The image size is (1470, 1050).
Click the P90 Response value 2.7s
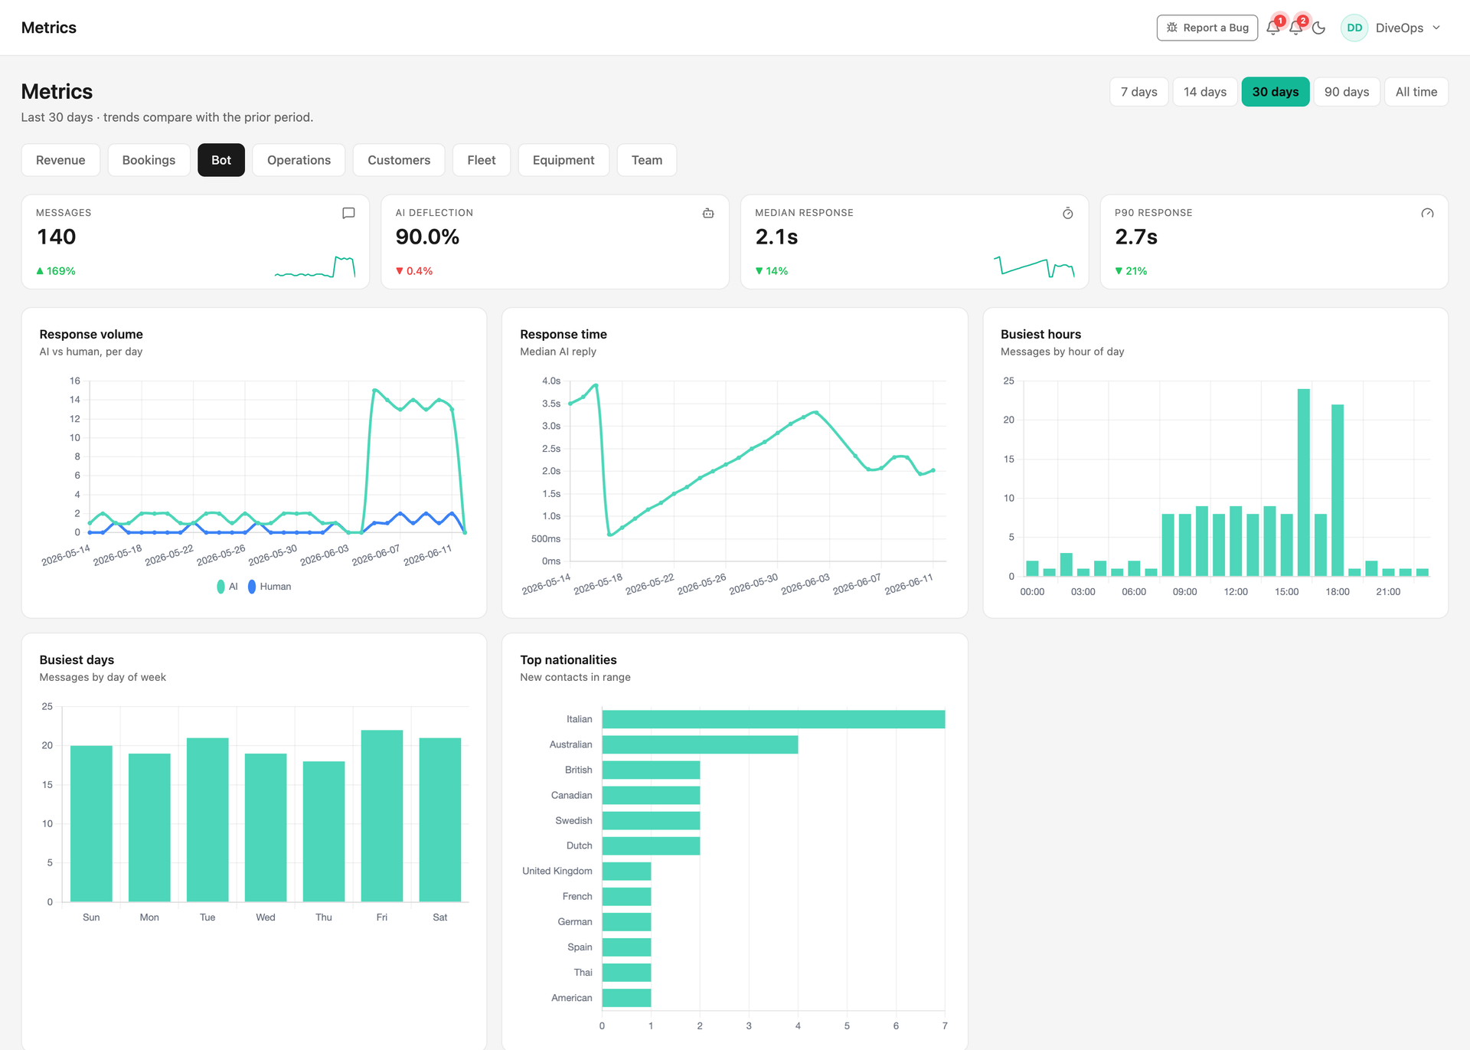coord(1136,237)
